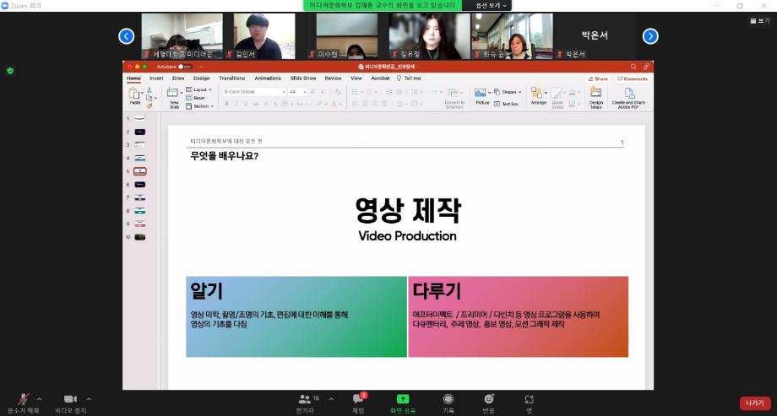
Task: Open the chat with unread badge
Action: (358, 399)
